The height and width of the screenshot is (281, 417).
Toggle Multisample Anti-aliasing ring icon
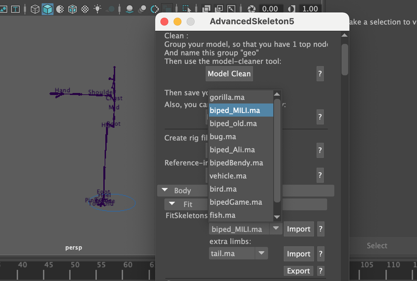click(x=154, y=9)
